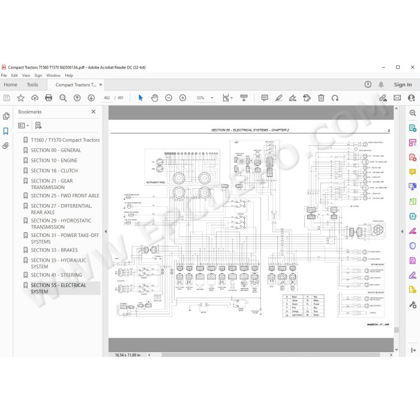Add a sticky note comment

click(265, 98)
